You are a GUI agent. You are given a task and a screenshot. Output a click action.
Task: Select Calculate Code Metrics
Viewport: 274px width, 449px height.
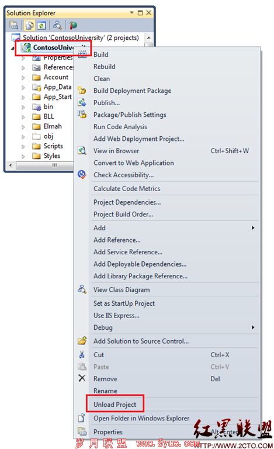(127, 188)
